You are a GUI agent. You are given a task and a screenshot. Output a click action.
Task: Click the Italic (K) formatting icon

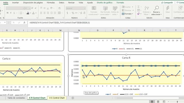(x=11, y=13)
